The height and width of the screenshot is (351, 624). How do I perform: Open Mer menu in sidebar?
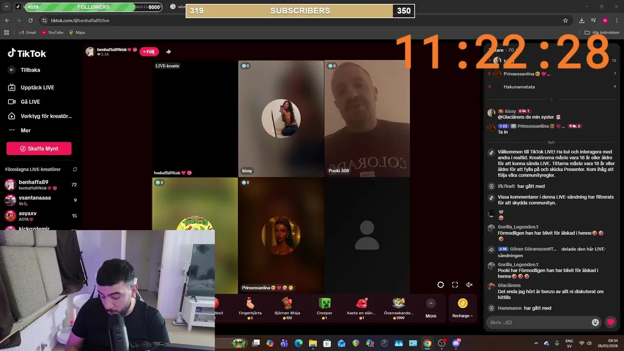click(19, 130)
